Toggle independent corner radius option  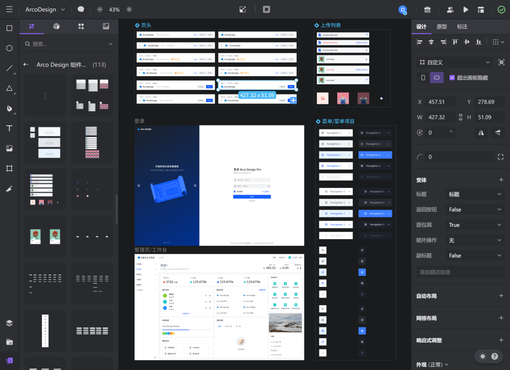(501, 157)
